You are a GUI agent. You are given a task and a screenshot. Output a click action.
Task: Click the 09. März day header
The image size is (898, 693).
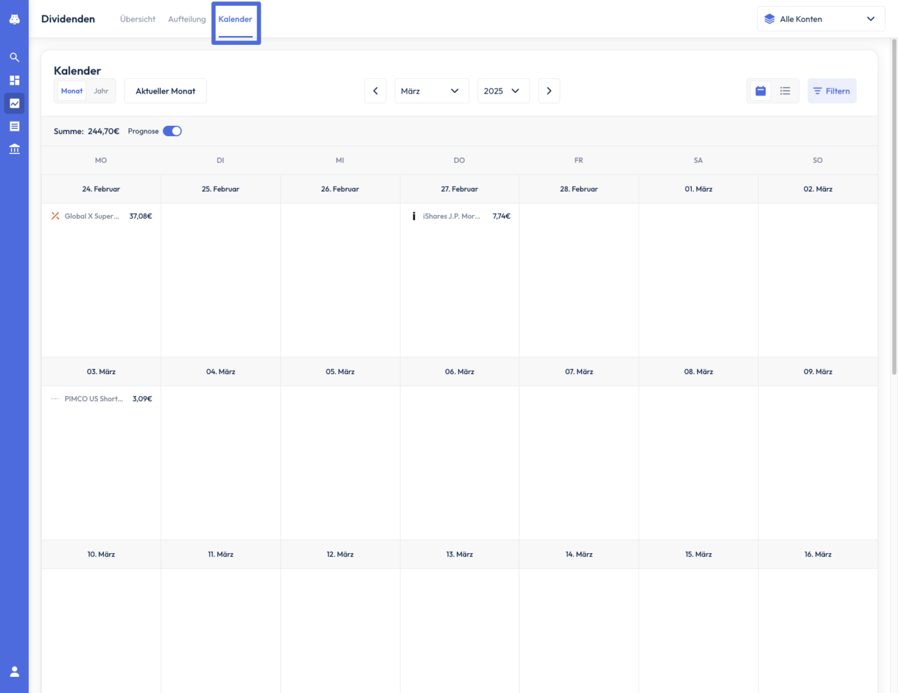[818, 372]
